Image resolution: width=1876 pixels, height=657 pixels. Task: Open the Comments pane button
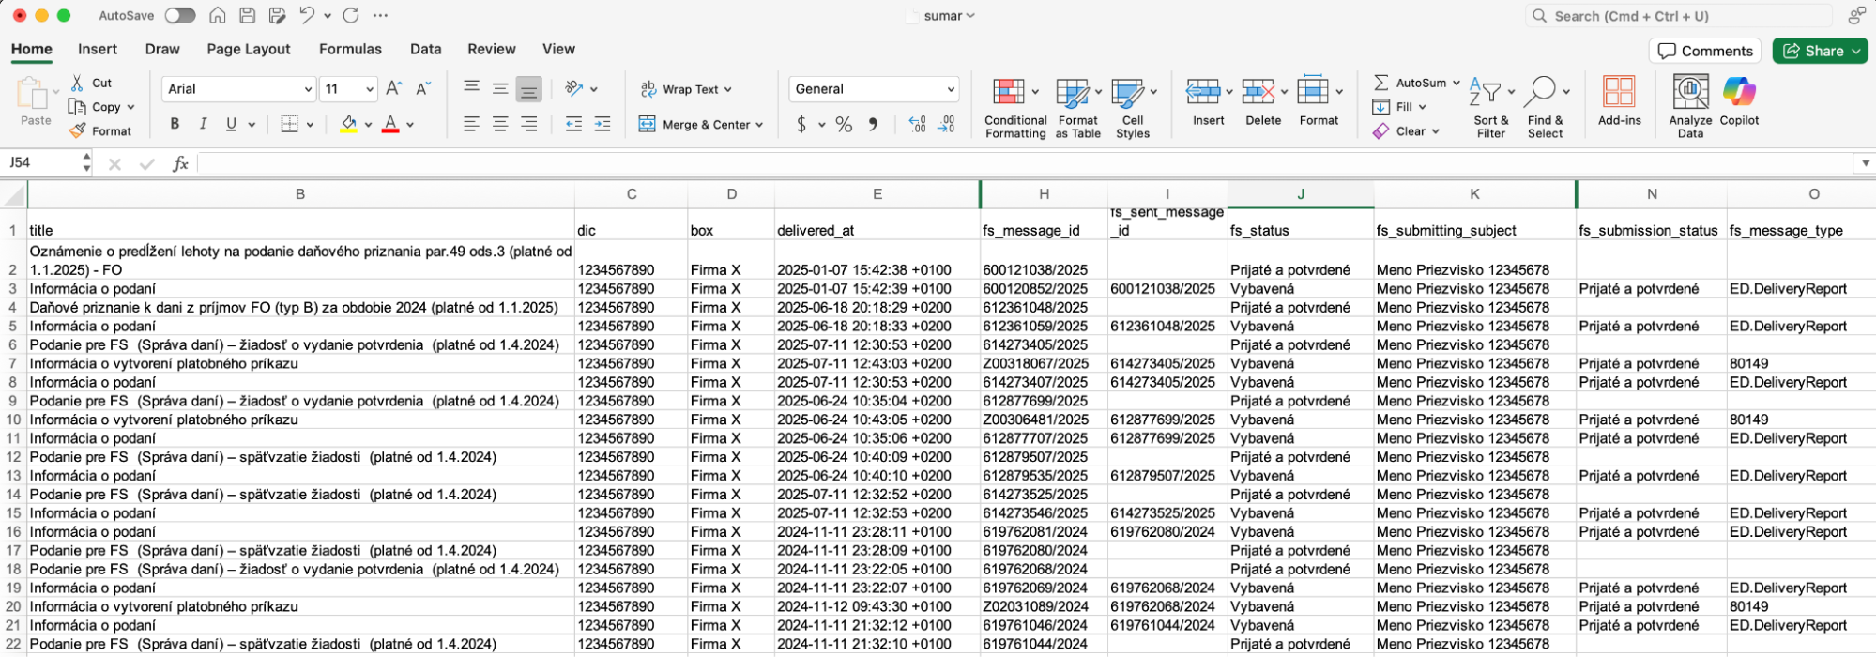pyautogui.click(x=1705, y=51)
